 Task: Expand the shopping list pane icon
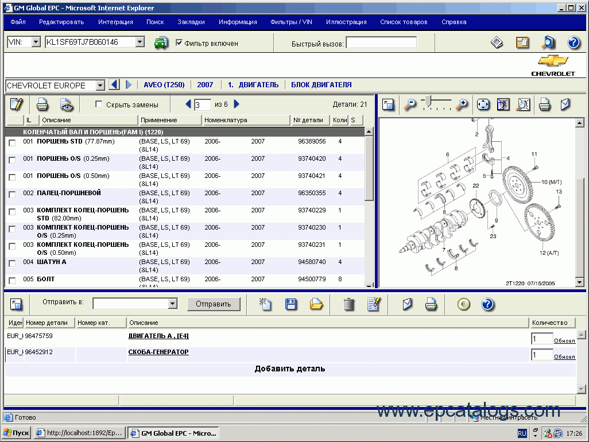pyautogui.click(x=16, y=304)
